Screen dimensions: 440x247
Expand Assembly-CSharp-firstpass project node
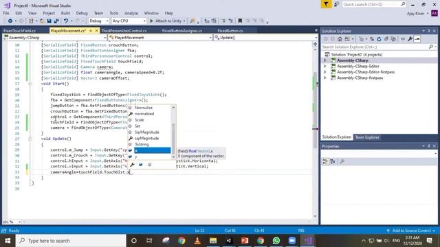(325, 78)
